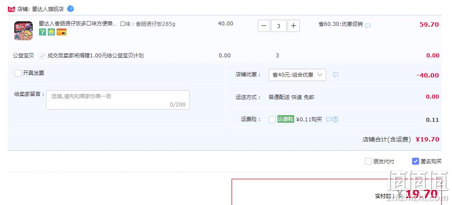Click the green 7-day return badge icon
Viewport: 452px width, 205px height.
43,32
